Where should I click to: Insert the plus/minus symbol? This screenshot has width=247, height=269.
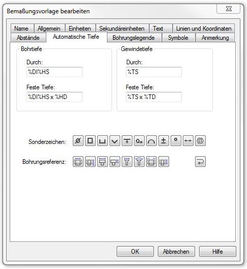pos(163,141)
